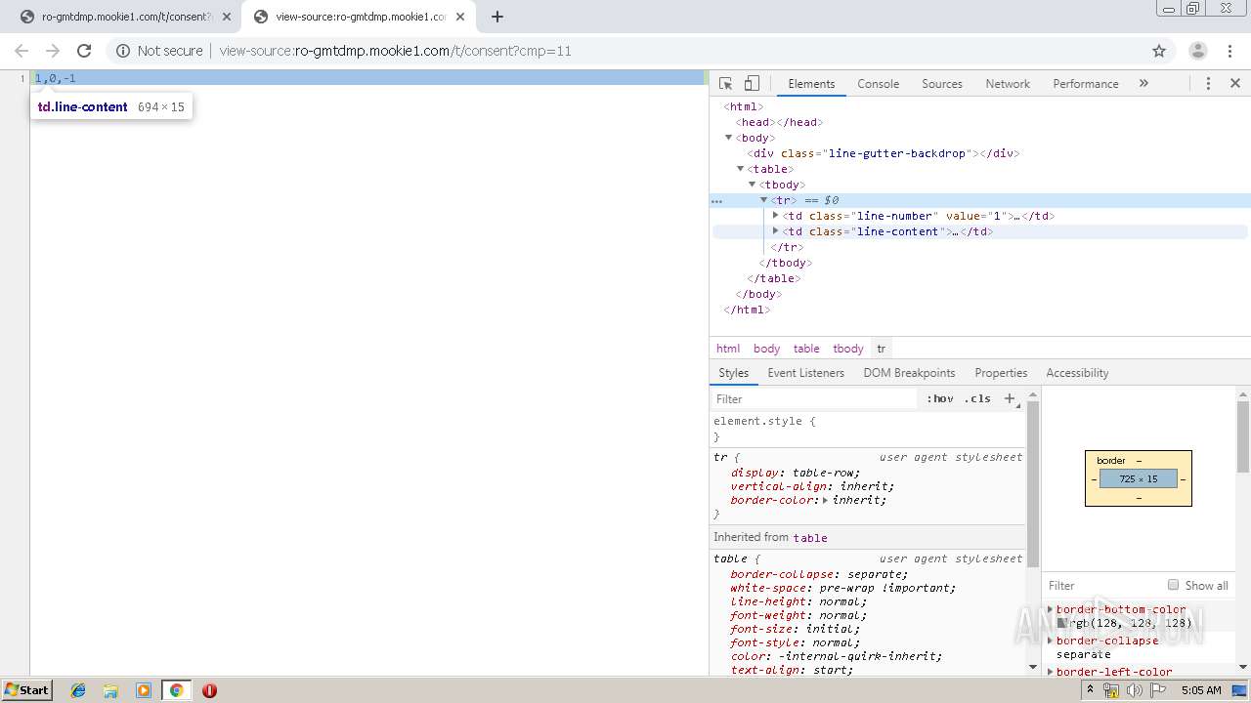
Task: Select body in breadcrumb trail
Action: tap(766, 349)
